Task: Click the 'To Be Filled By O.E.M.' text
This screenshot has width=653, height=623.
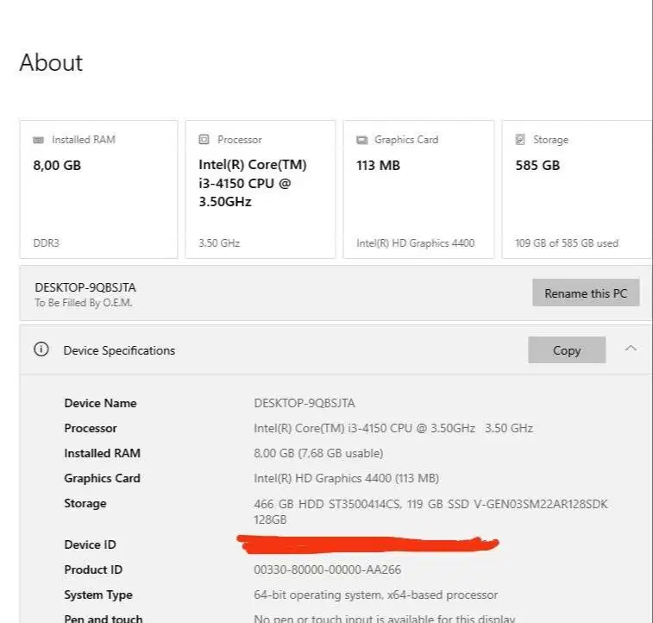Action: tap(84, 303)
